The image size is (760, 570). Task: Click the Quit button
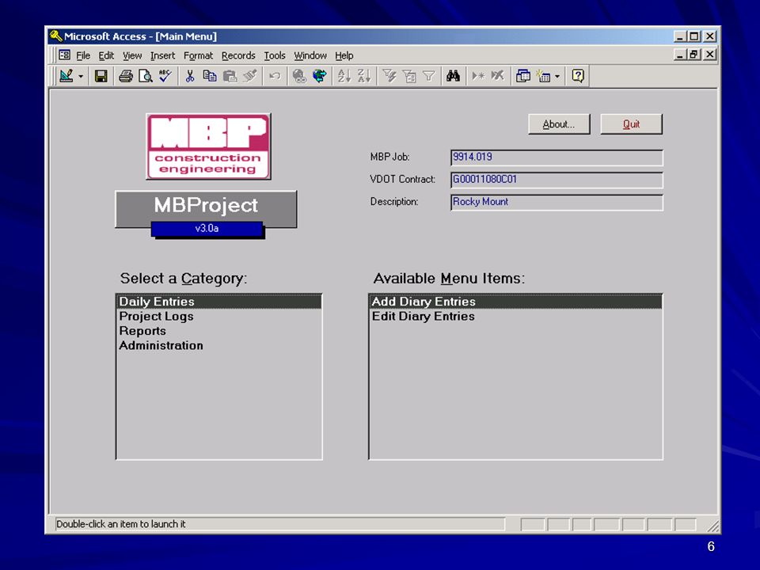click(631, 124)
